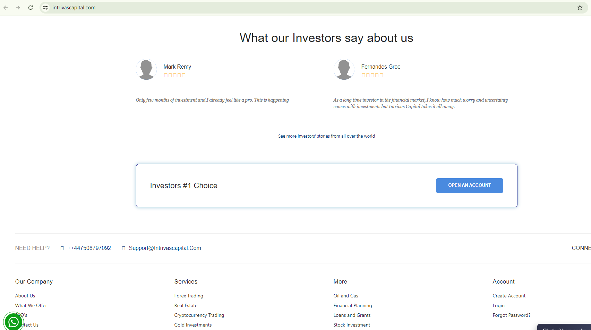Click the Open an Account button
This screenshot has height=330, width=591.
(x=469, y=185)
